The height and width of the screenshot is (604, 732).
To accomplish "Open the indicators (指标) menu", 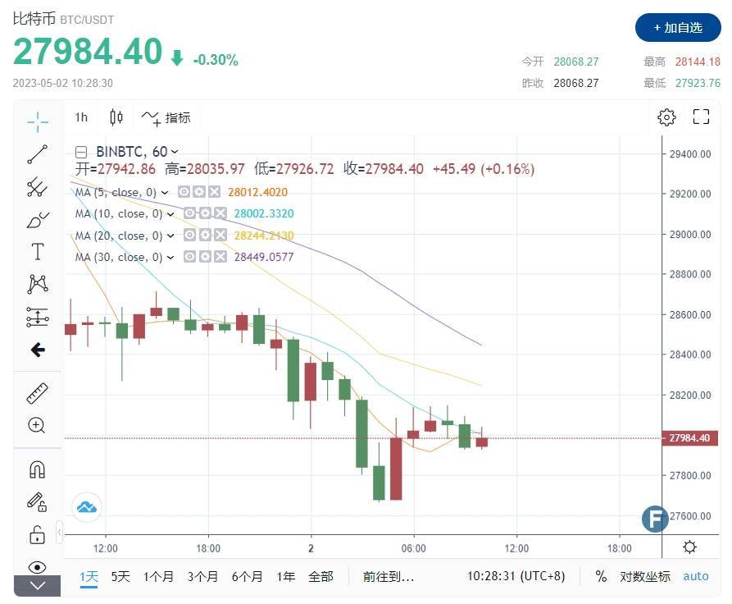I will click(166, 118).
